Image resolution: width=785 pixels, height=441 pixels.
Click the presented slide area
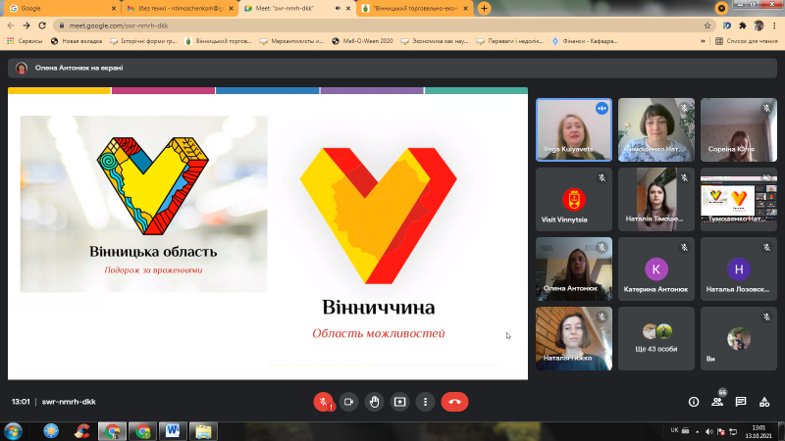268,233
